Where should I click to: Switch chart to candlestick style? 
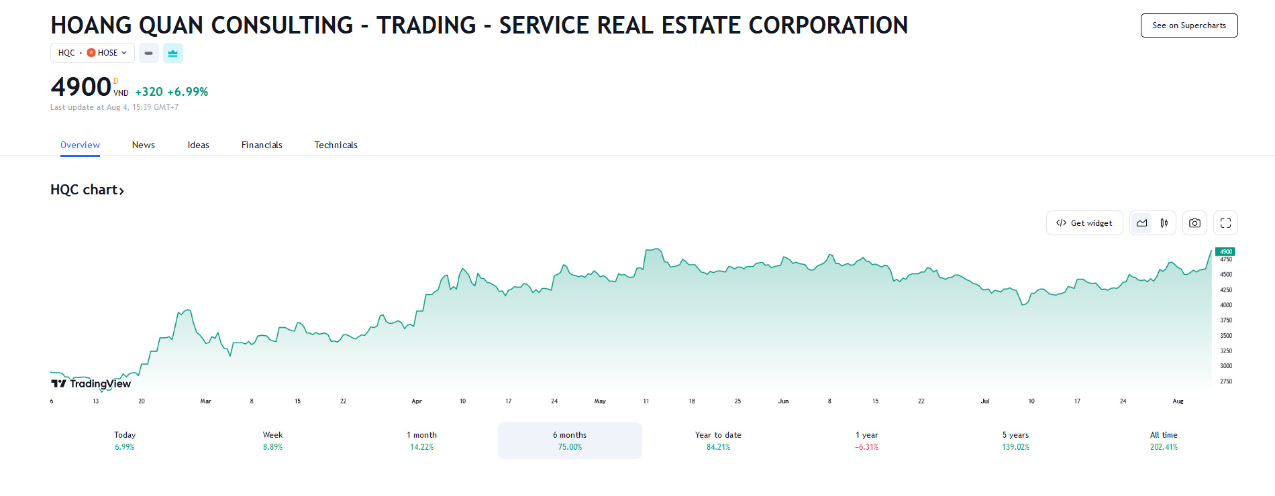pyautogui.click(x=1164, y=223)
